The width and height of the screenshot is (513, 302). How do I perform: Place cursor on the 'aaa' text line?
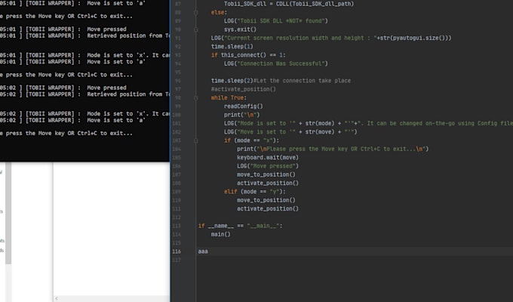203,251
